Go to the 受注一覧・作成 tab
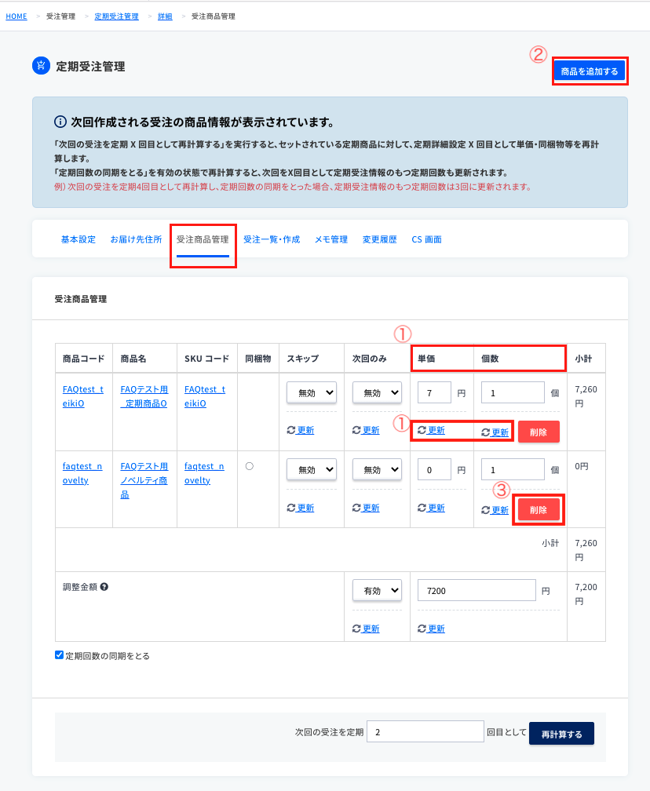The height and width of the screenshot is (791, 650). pos(272,239)
